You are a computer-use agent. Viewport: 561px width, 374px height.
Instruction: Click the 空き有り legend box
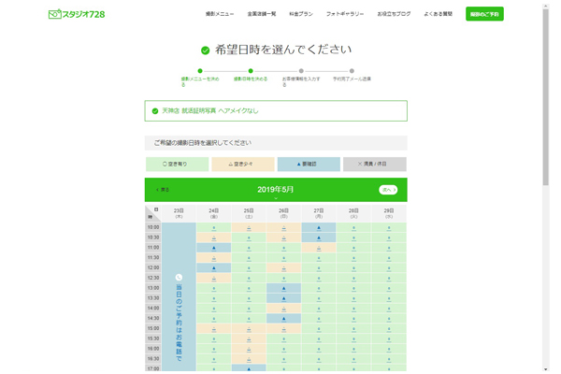click(177, 164)
